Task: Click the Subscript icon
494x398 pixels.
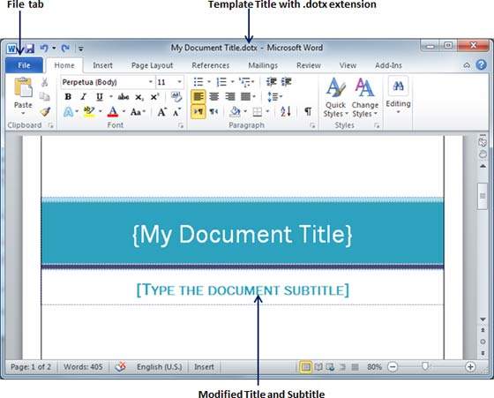Action: click(x=139, y=97)
